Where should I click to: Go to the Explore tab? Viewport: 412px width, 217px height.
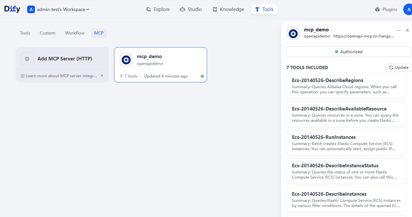point(158,9)
